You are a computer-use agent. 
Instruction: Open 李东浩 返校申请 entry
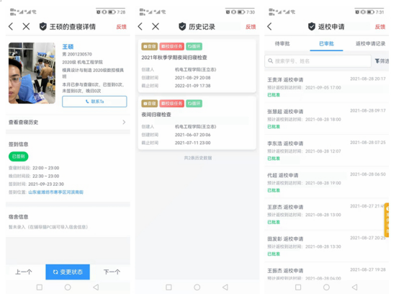[x=326, y=151]
